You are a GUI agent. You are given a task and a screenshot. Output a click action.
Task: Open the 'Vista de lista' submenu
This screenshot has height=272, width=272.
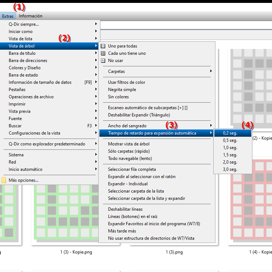(x=49, y=39)
